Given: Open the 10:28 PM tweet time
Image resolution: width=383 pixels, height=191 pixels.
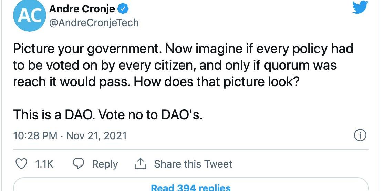Looking at the screenshot, I should [x=35, y=135].
